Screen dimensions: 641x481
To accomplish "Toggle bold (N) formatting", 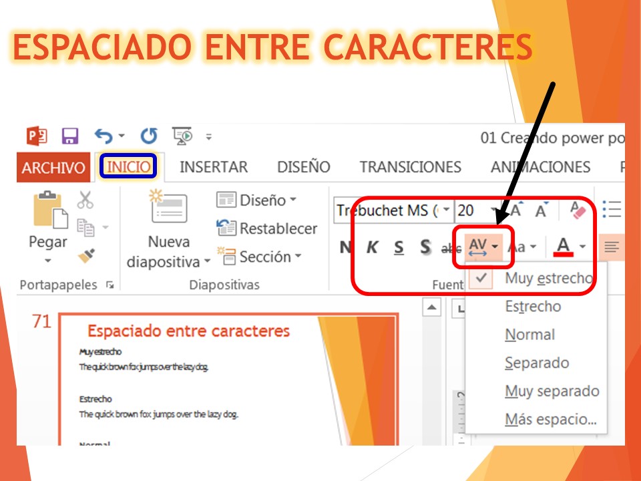I will click(346, 247).
